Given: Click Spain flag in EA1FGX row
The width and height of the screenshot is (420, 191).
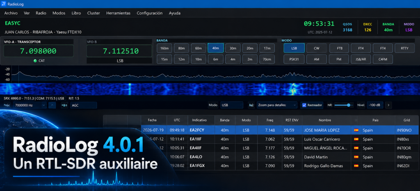Looking at the screenshot, I should tap(356, 166).
